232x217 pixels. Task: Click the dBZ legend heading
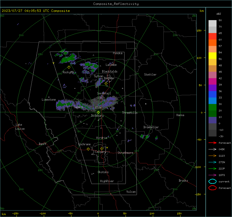tap(219, 14)
